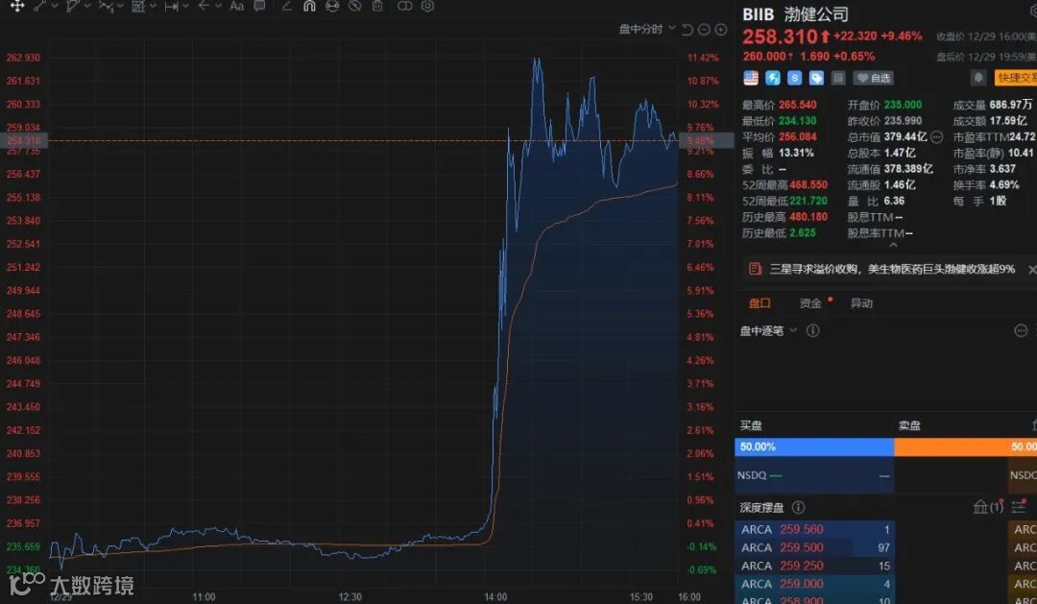
Task: Expand wave pattern tool options arrow
Action: click(120, 6)
